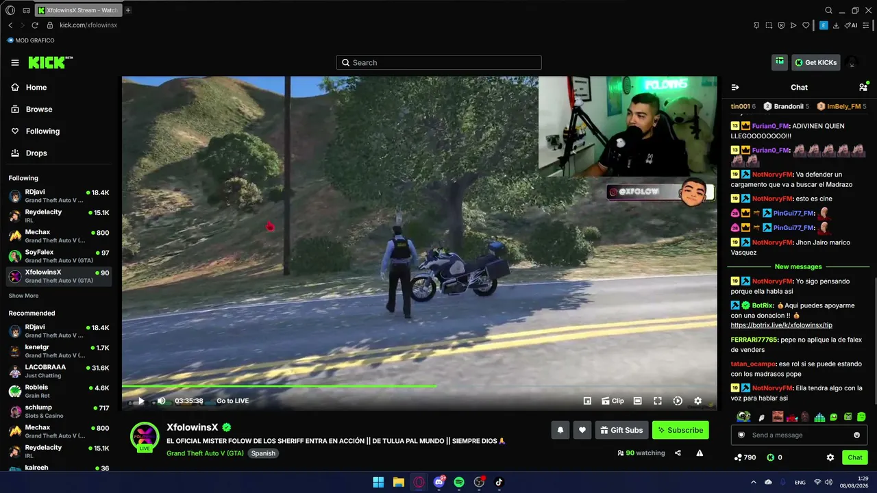Open the Browse section in sidebar
The height and width of the screenshot is (493, 877).
[x=39, y=110]
